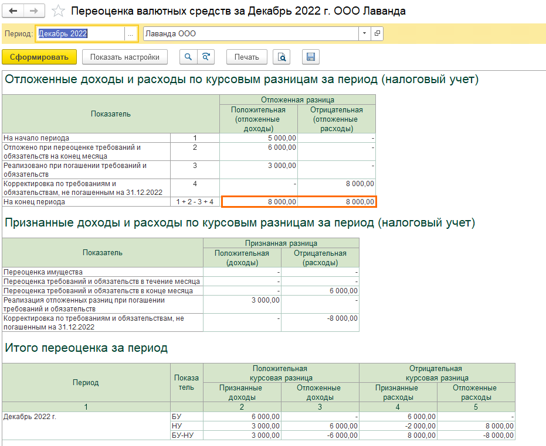
Task: Select the БУ indicator cell
Action: point(186,417)
